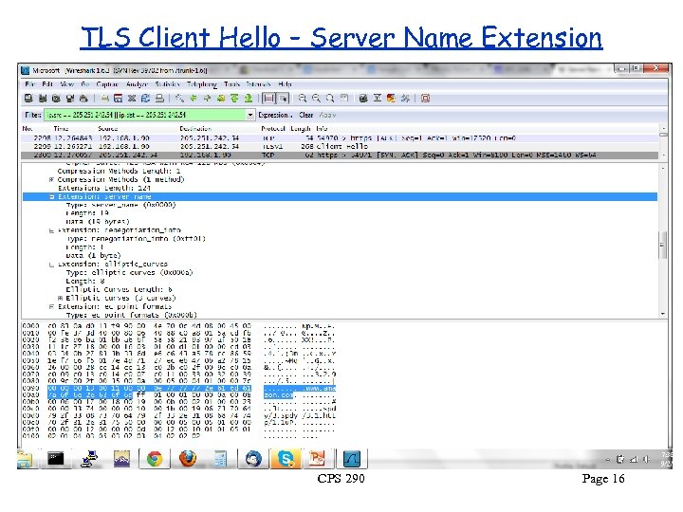
Task: Open Wireshark preferences icon
Action: (405, 99)
